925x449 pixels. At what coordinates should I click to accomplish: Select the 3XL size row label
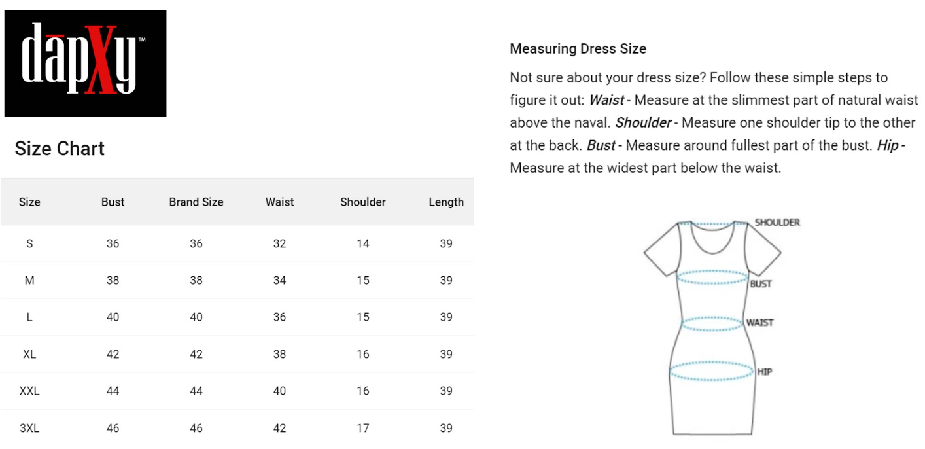click(29, 429)
